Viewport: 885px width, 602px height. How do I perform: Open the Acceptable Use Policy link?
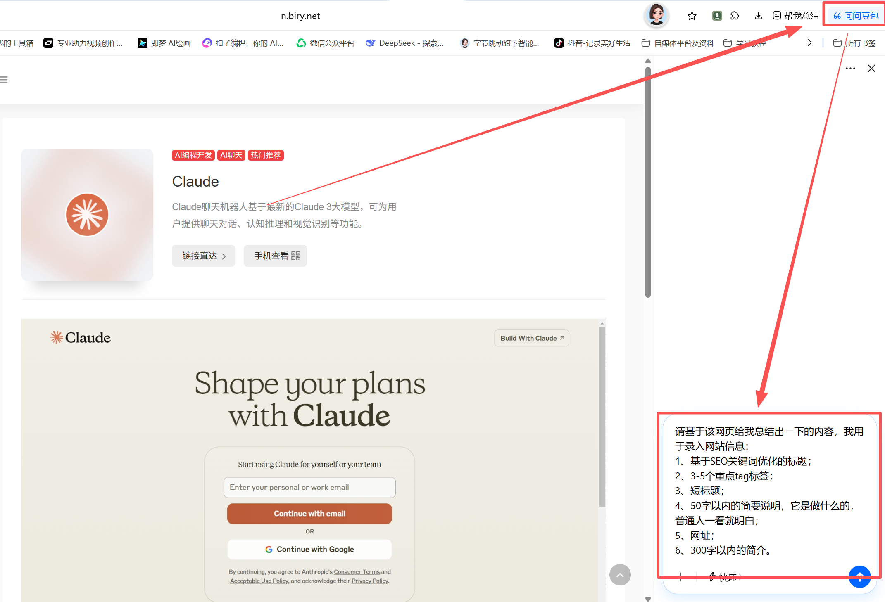[259, 581]
